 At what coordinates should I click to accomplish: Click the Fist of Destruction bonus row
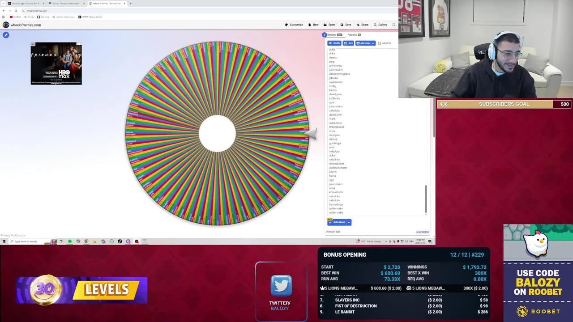tap(404, 306)
